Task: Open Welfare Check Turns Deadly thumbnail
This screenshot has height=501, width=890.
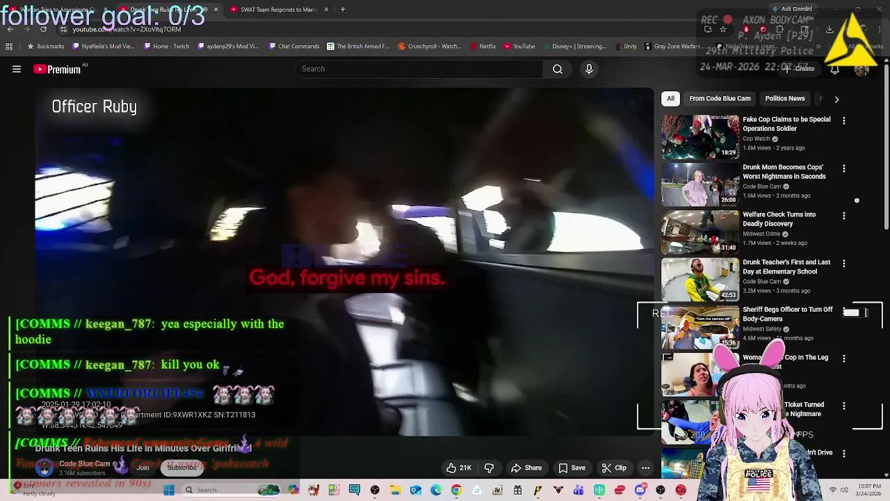Action: [700, 232]
